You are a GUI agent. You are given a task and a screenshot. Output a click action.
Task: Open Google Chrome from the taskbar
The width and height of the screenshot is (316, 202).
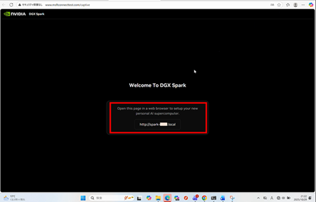(204, 198)
